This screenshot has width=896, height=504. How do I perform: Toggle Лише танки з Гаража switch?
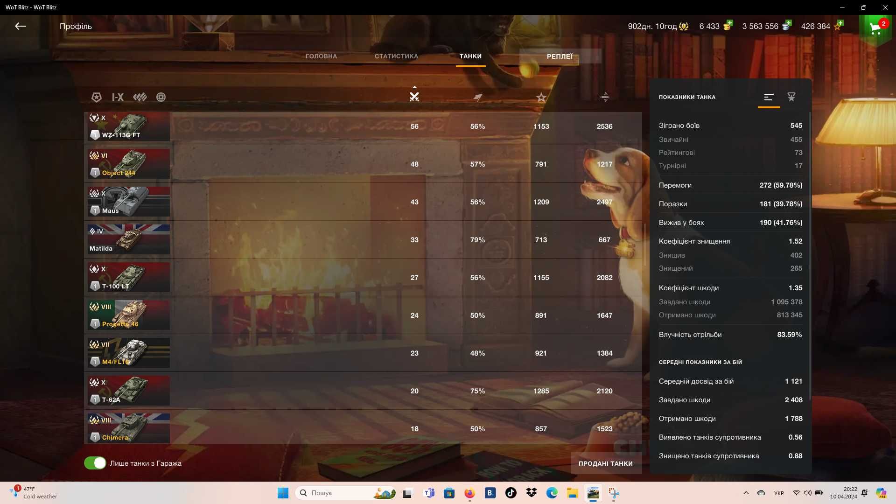point(95,463)
